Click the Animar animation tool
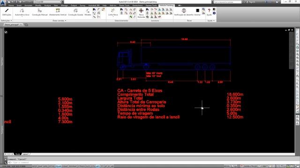The height and width of the screenshot is (168, 300). tap(197, 12)
